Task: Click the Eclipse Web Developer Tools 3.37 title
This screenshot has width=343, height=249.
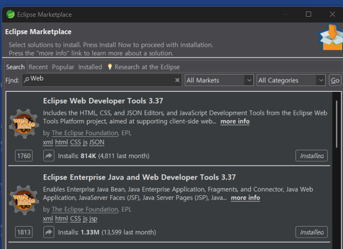Action: pos(103,101)
